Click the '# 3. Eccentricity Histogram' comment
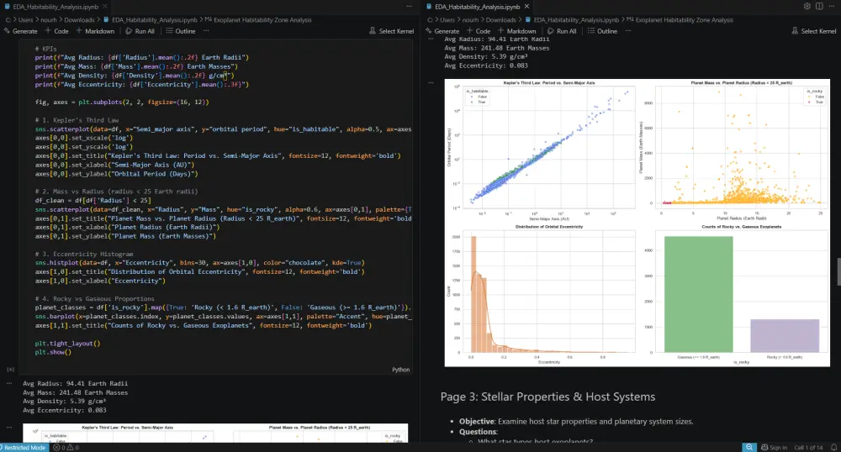This screenshot has height=452, width=841. click(84, 254)
